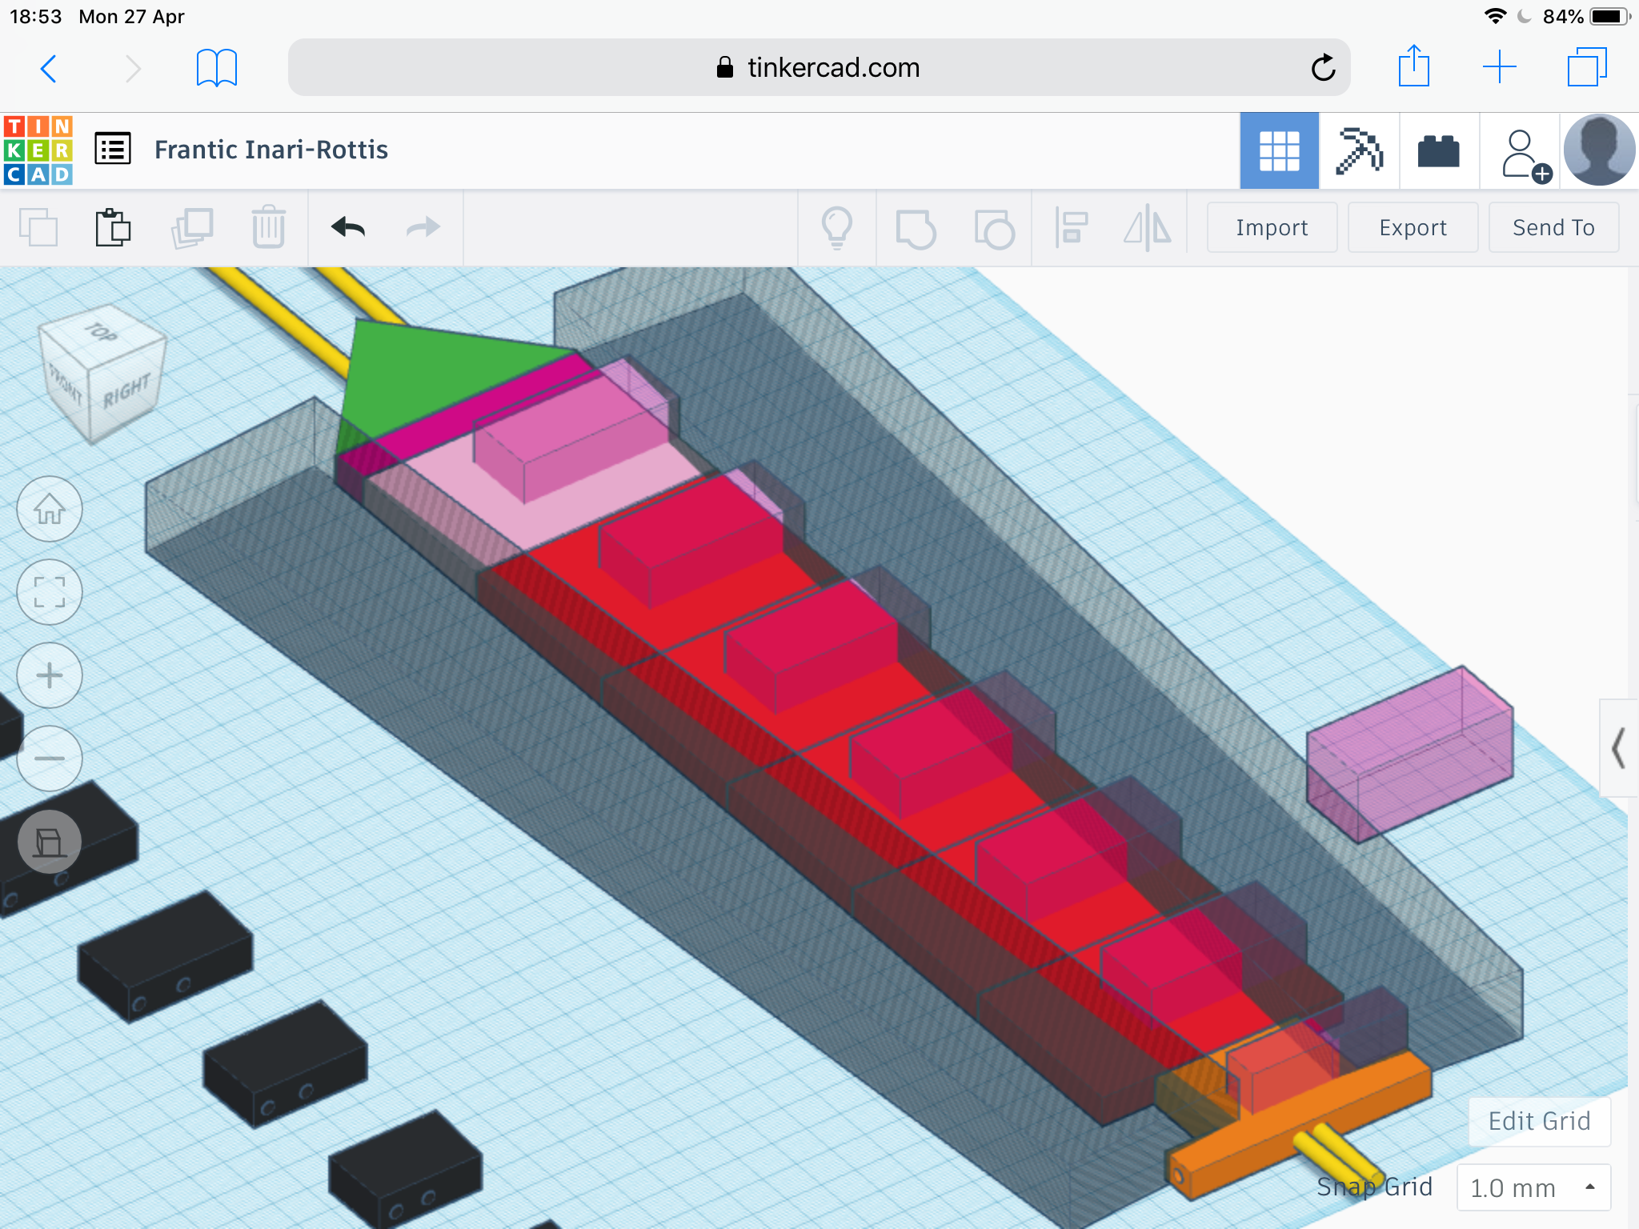Click the view cube RIGHT face
The image size is (1639, 1229).
(x=126, y=392)
